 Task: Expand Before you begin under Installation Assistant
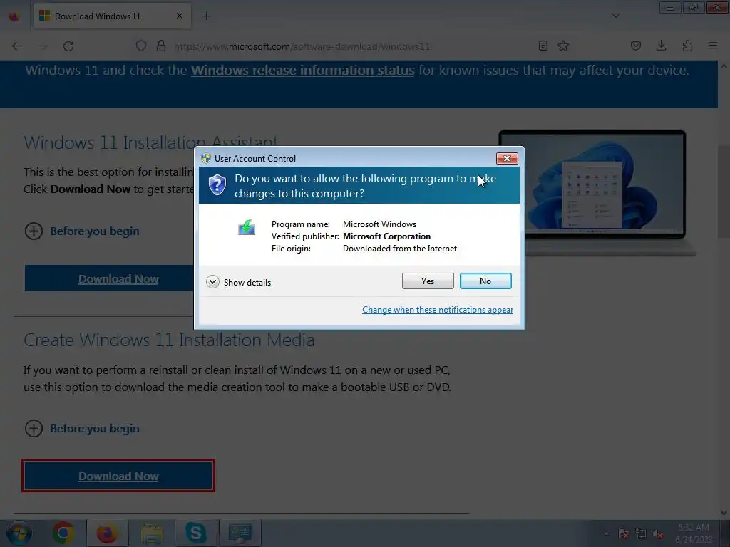(x=81, y=231)
